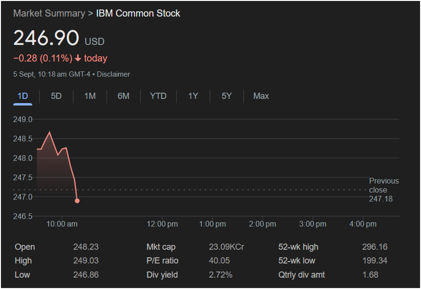Click the IBM Common Stock title
Viewport: 421px width, 289px height.
click(x=138, y=13)
